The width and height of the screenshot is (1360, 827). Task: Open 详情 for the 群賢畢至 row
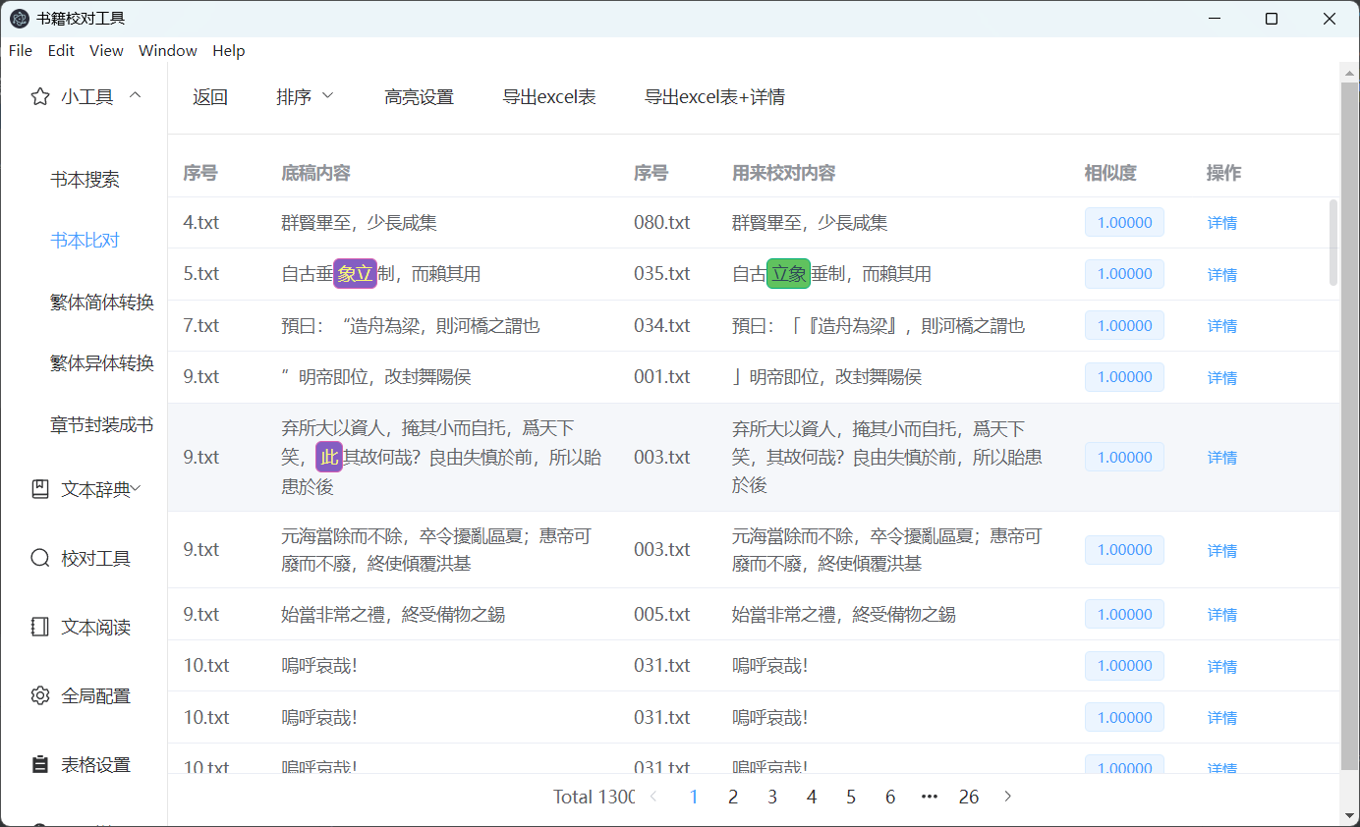pyautogui.click(x=1222, y=223)
